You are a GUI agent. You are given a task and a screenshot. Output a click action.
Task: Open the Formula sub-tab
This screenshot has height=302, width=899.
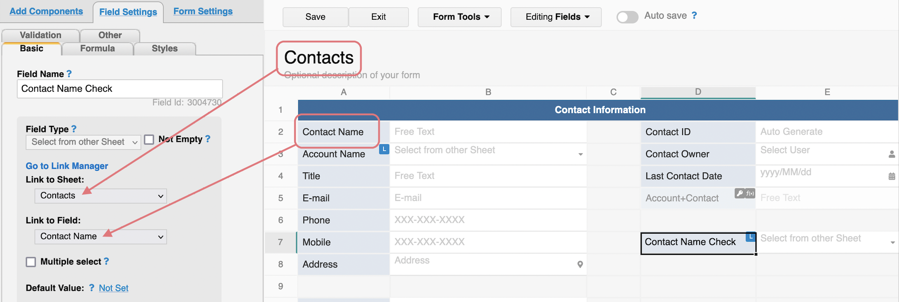97,49
